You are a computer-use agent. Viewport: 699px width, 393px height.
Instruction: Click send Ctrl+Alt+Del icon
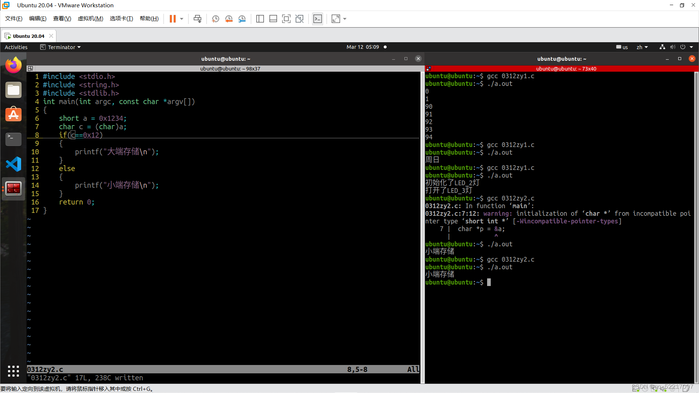click(197, 19)
